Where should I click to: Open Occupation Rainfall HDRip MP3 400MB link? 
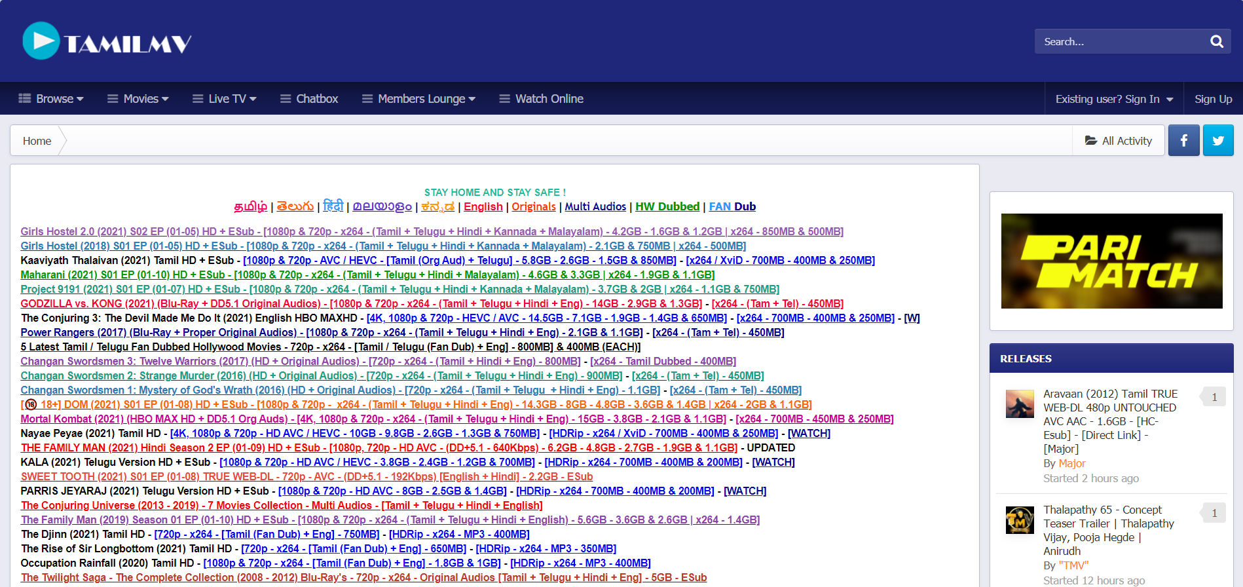[580, 563]
